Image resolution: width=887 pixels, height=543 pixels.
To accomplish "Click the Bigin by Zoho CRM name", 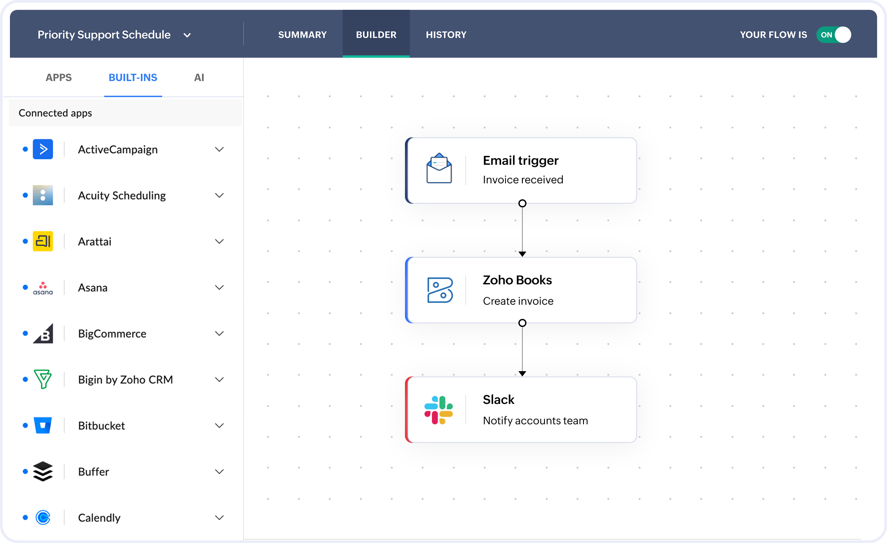I will tap(125, 380).
